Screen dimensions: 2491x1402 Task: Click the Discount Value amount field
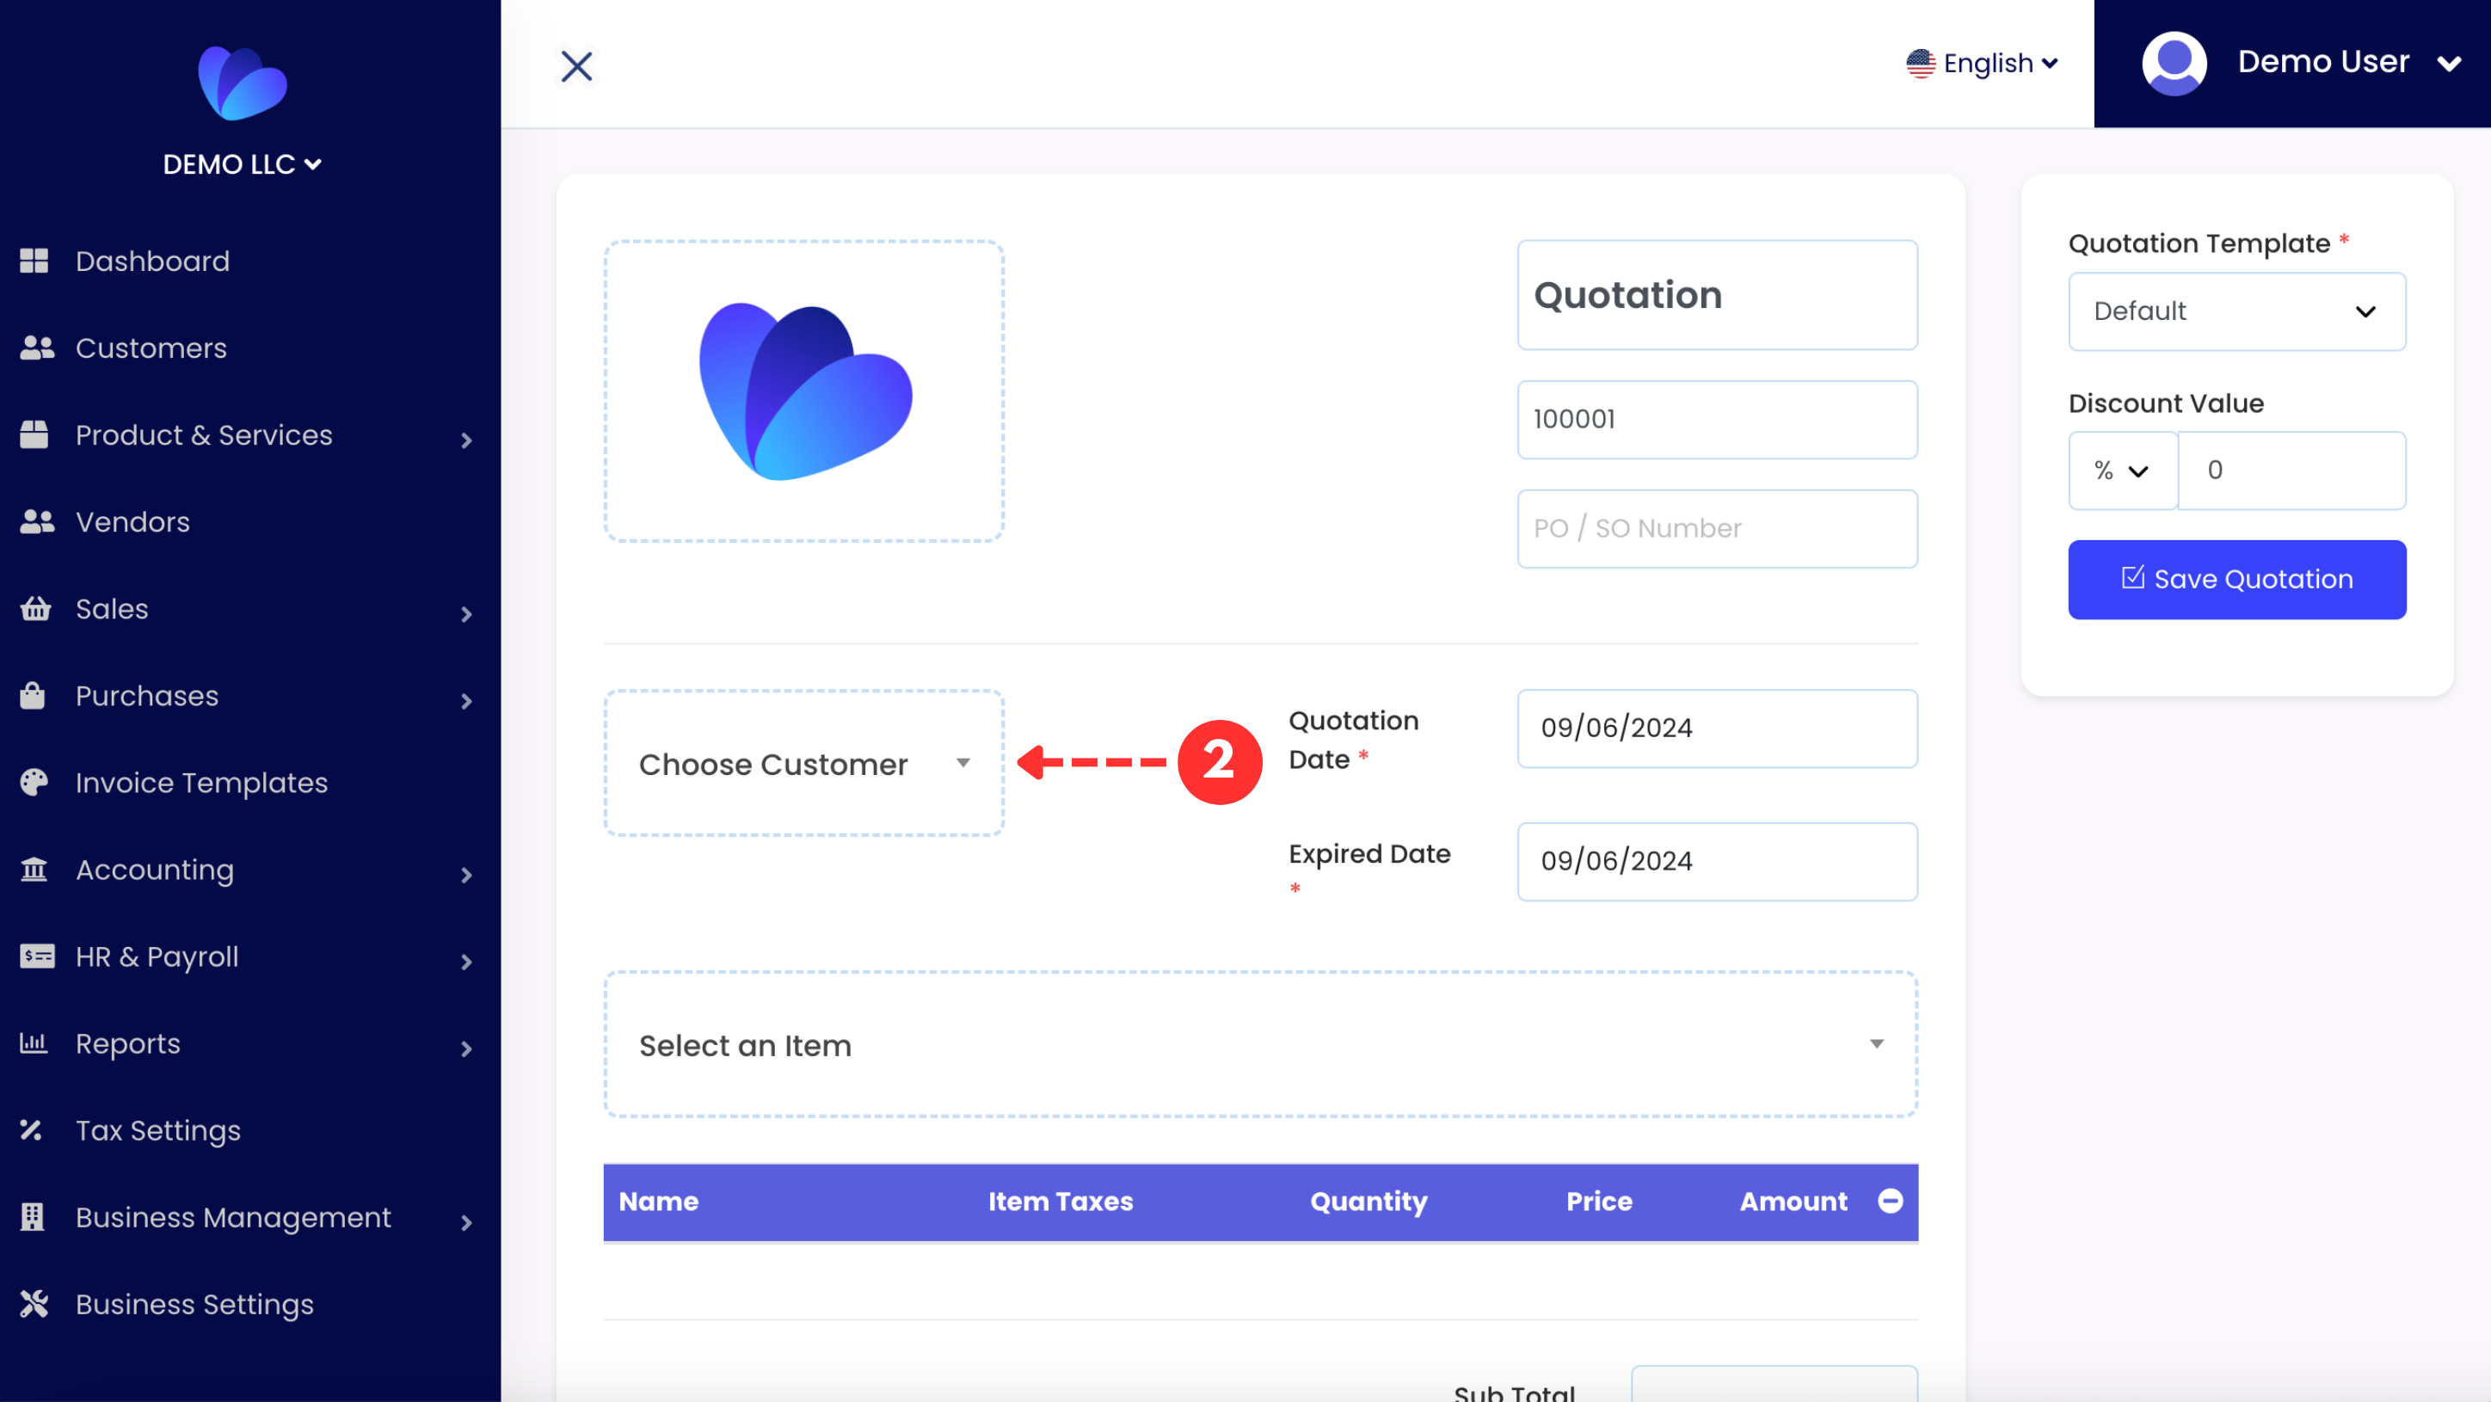click(x=2291, y=470)
